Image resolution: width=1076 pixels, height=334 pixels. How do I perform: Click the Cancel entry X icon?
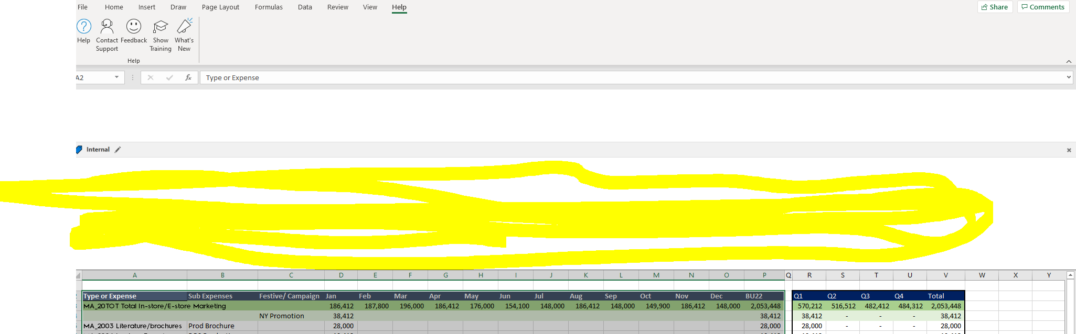(151, 77)
